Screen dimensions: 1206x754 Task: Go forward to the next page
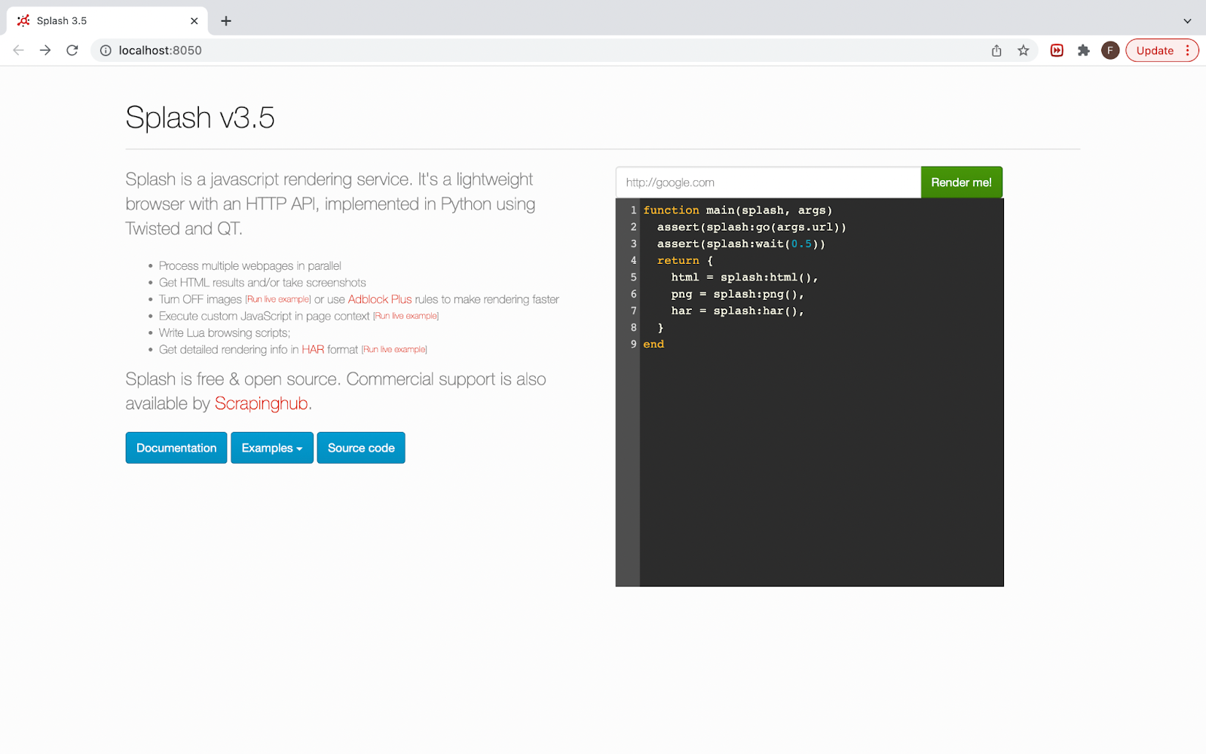click(45, 51)
